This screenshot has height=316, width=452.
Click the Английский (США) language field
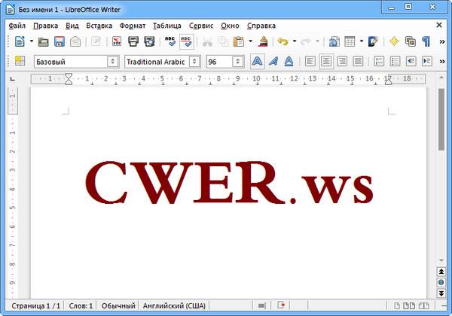tap(174, 305)
